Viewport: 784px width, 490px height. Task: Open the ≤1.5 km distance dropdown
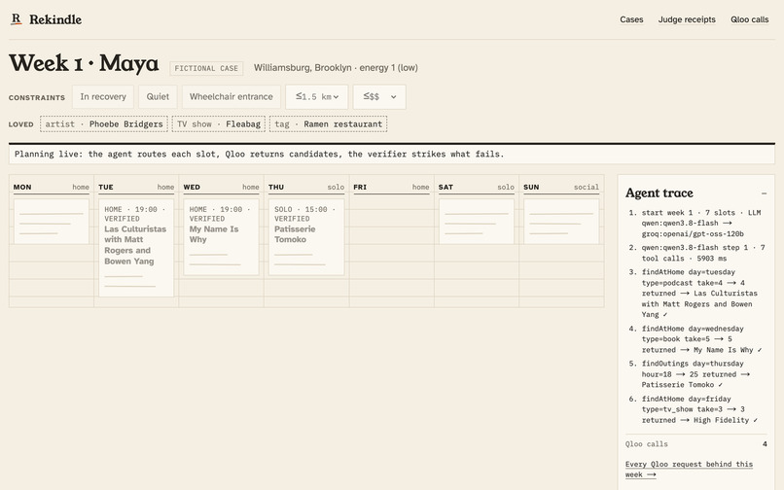pos(316,96)
